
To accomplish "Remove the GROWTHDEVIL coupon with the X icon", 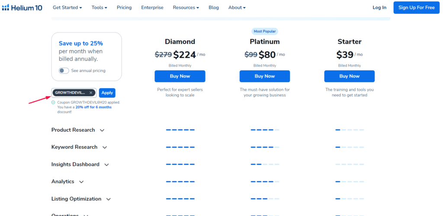I will coord(91,93).
